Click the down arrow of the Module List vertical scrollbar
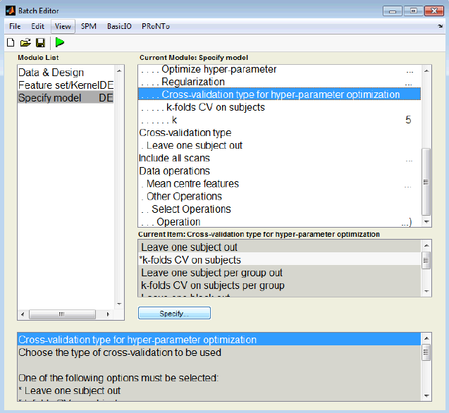 click(x=119, y=304)
